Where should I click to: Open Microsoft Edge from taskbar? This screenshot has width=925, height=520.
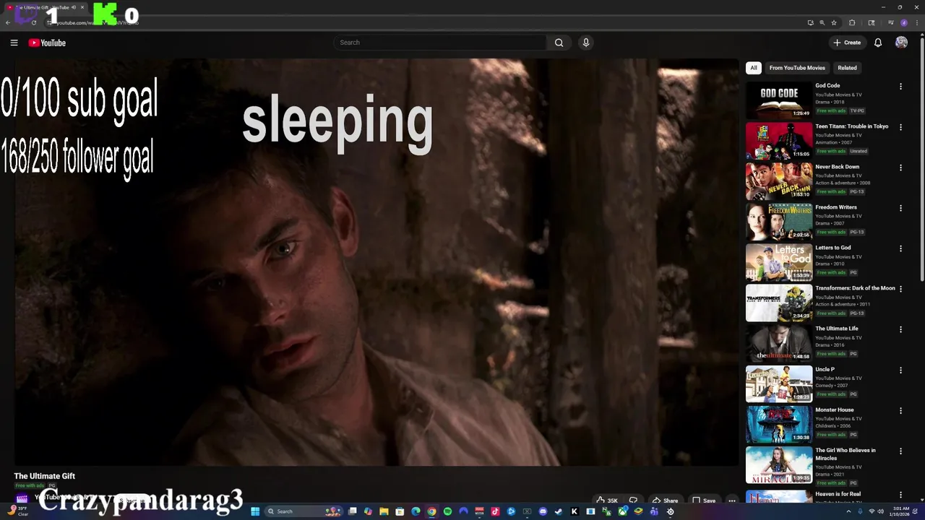coord(416,511)
